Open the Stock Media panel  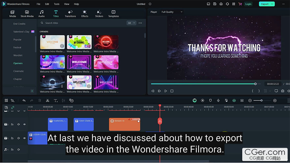pyautogui.click(x=27, y=14)
